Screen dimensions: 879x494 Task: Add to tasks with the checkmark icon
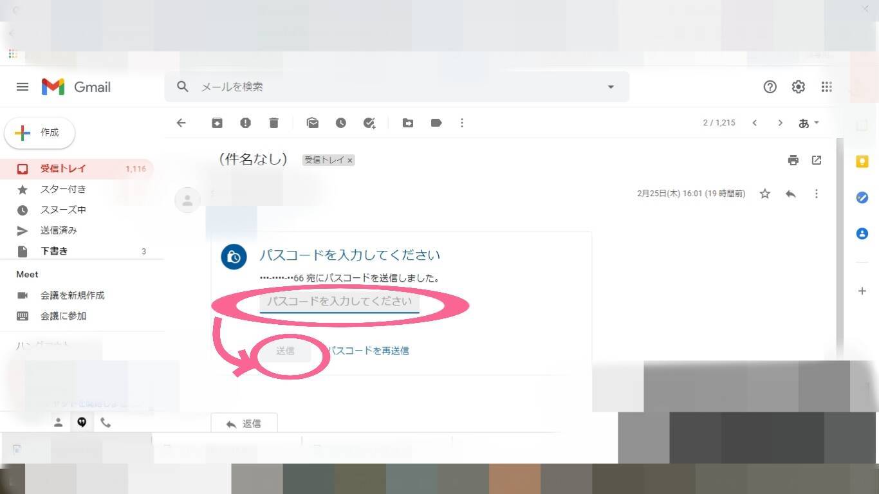[369, 123]
